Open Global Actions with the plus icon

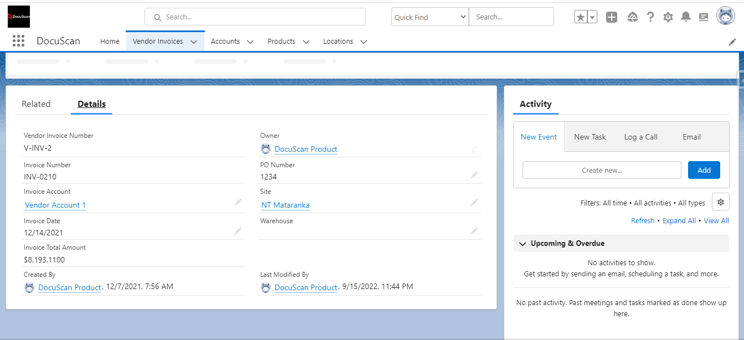click(x=612, y=17)
